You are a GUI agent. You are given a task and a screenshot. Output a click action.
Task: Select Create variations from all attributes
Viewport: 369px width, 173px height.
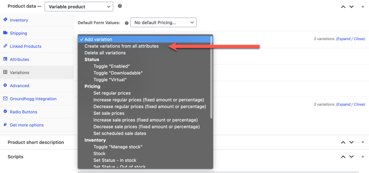point(121,46)
